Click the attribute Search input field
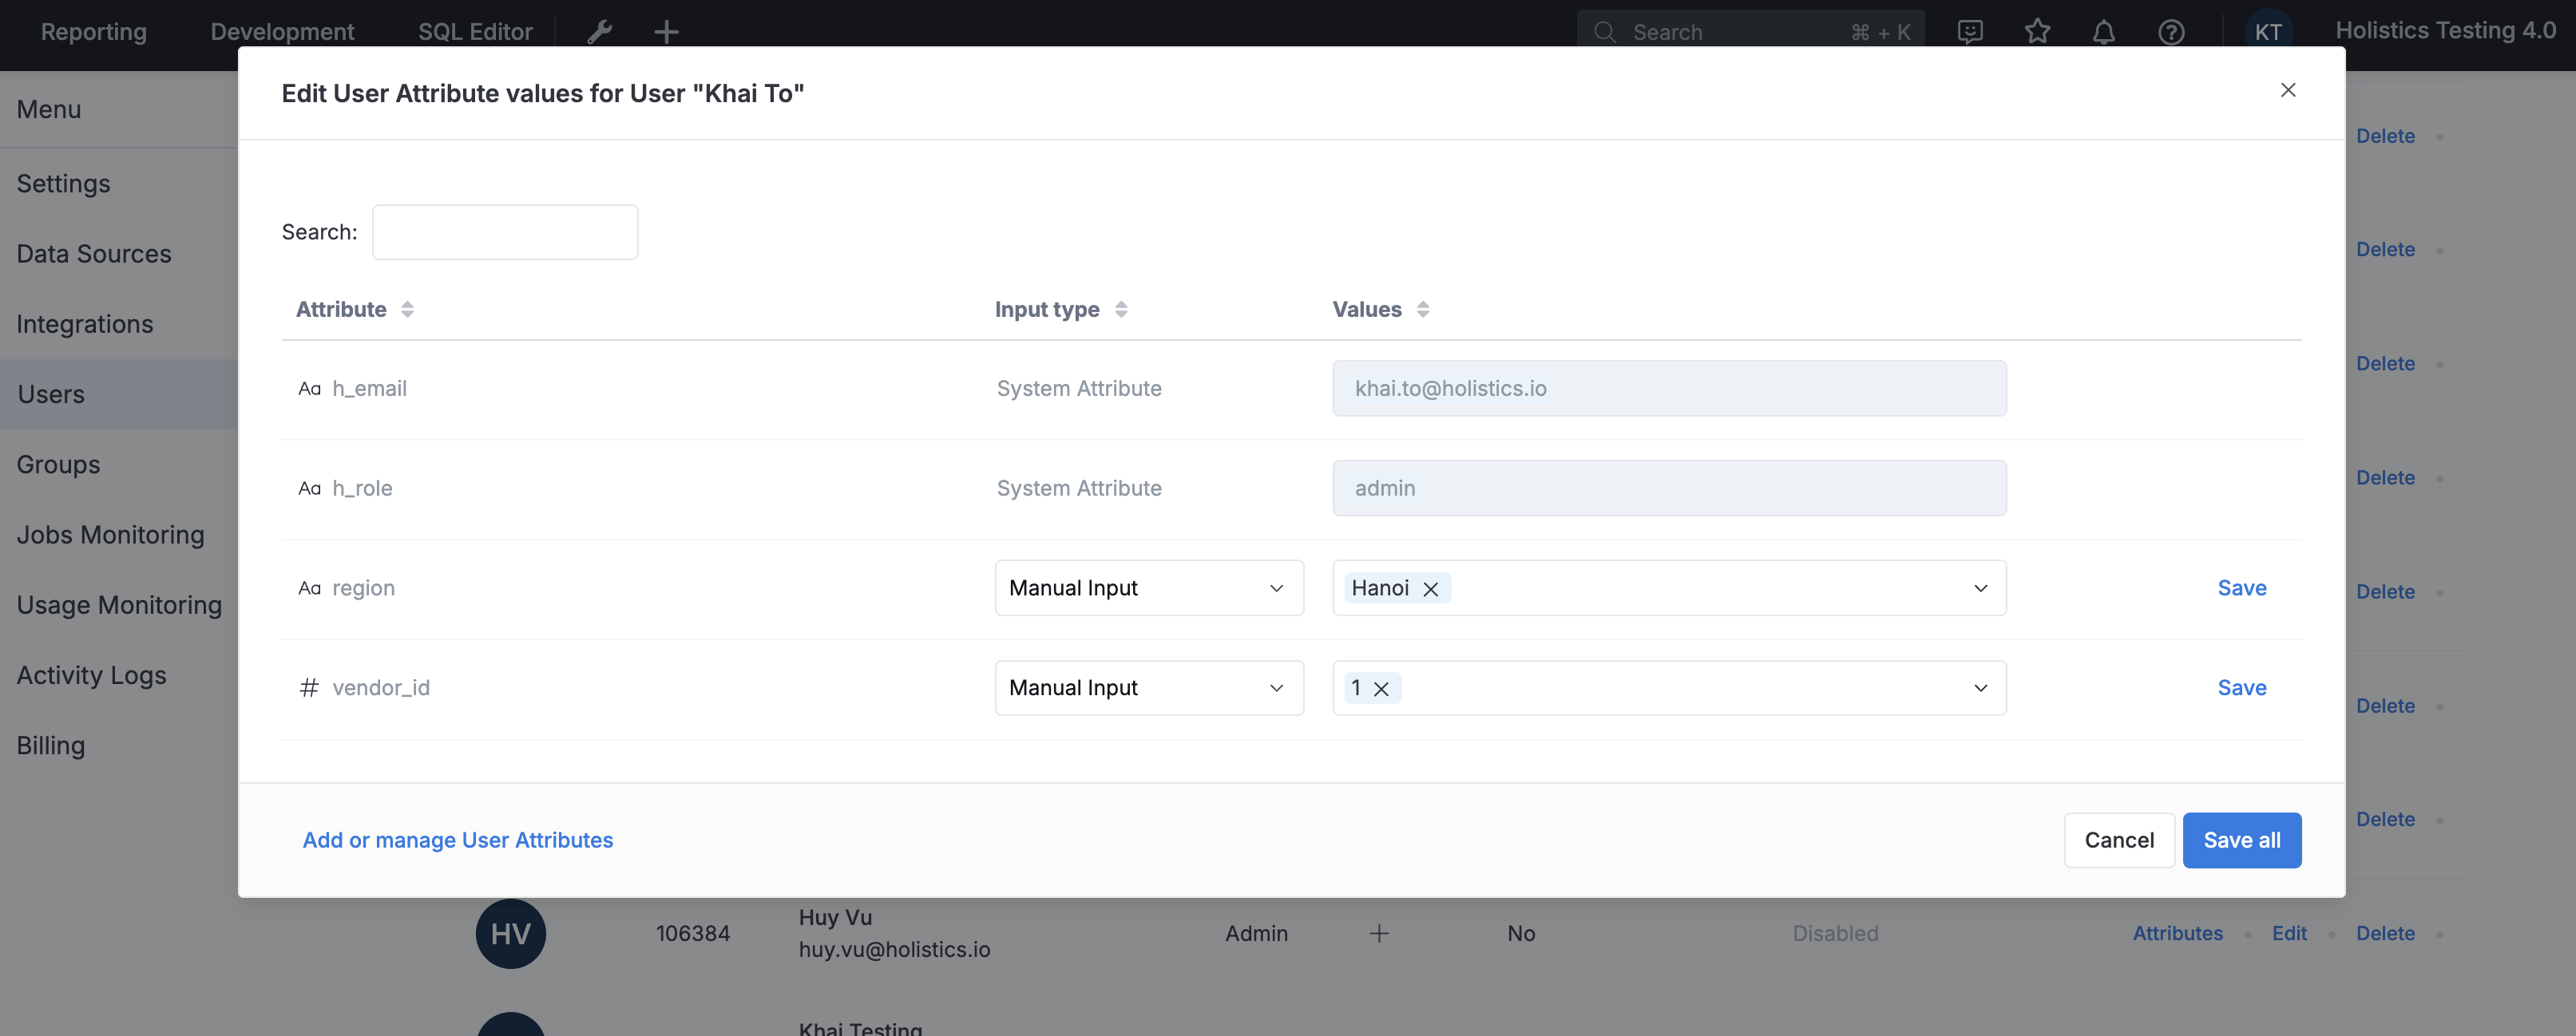 click(x=505, y=232)
